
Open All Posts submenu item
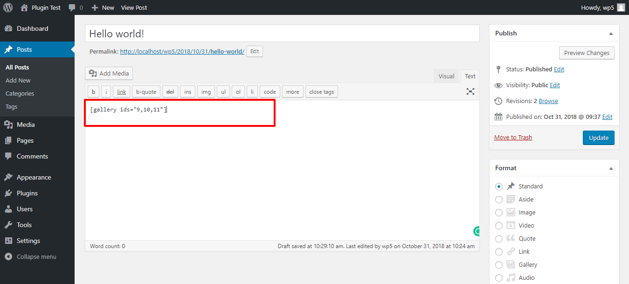(17, 67)
